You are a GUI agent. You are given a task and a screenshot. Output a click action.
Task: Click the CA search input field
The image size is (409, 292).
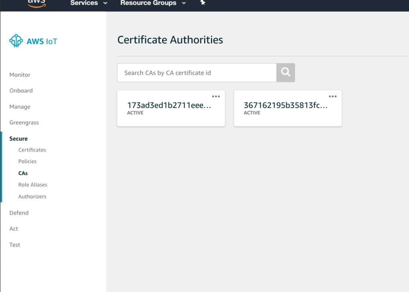click(x=197, y=72)
